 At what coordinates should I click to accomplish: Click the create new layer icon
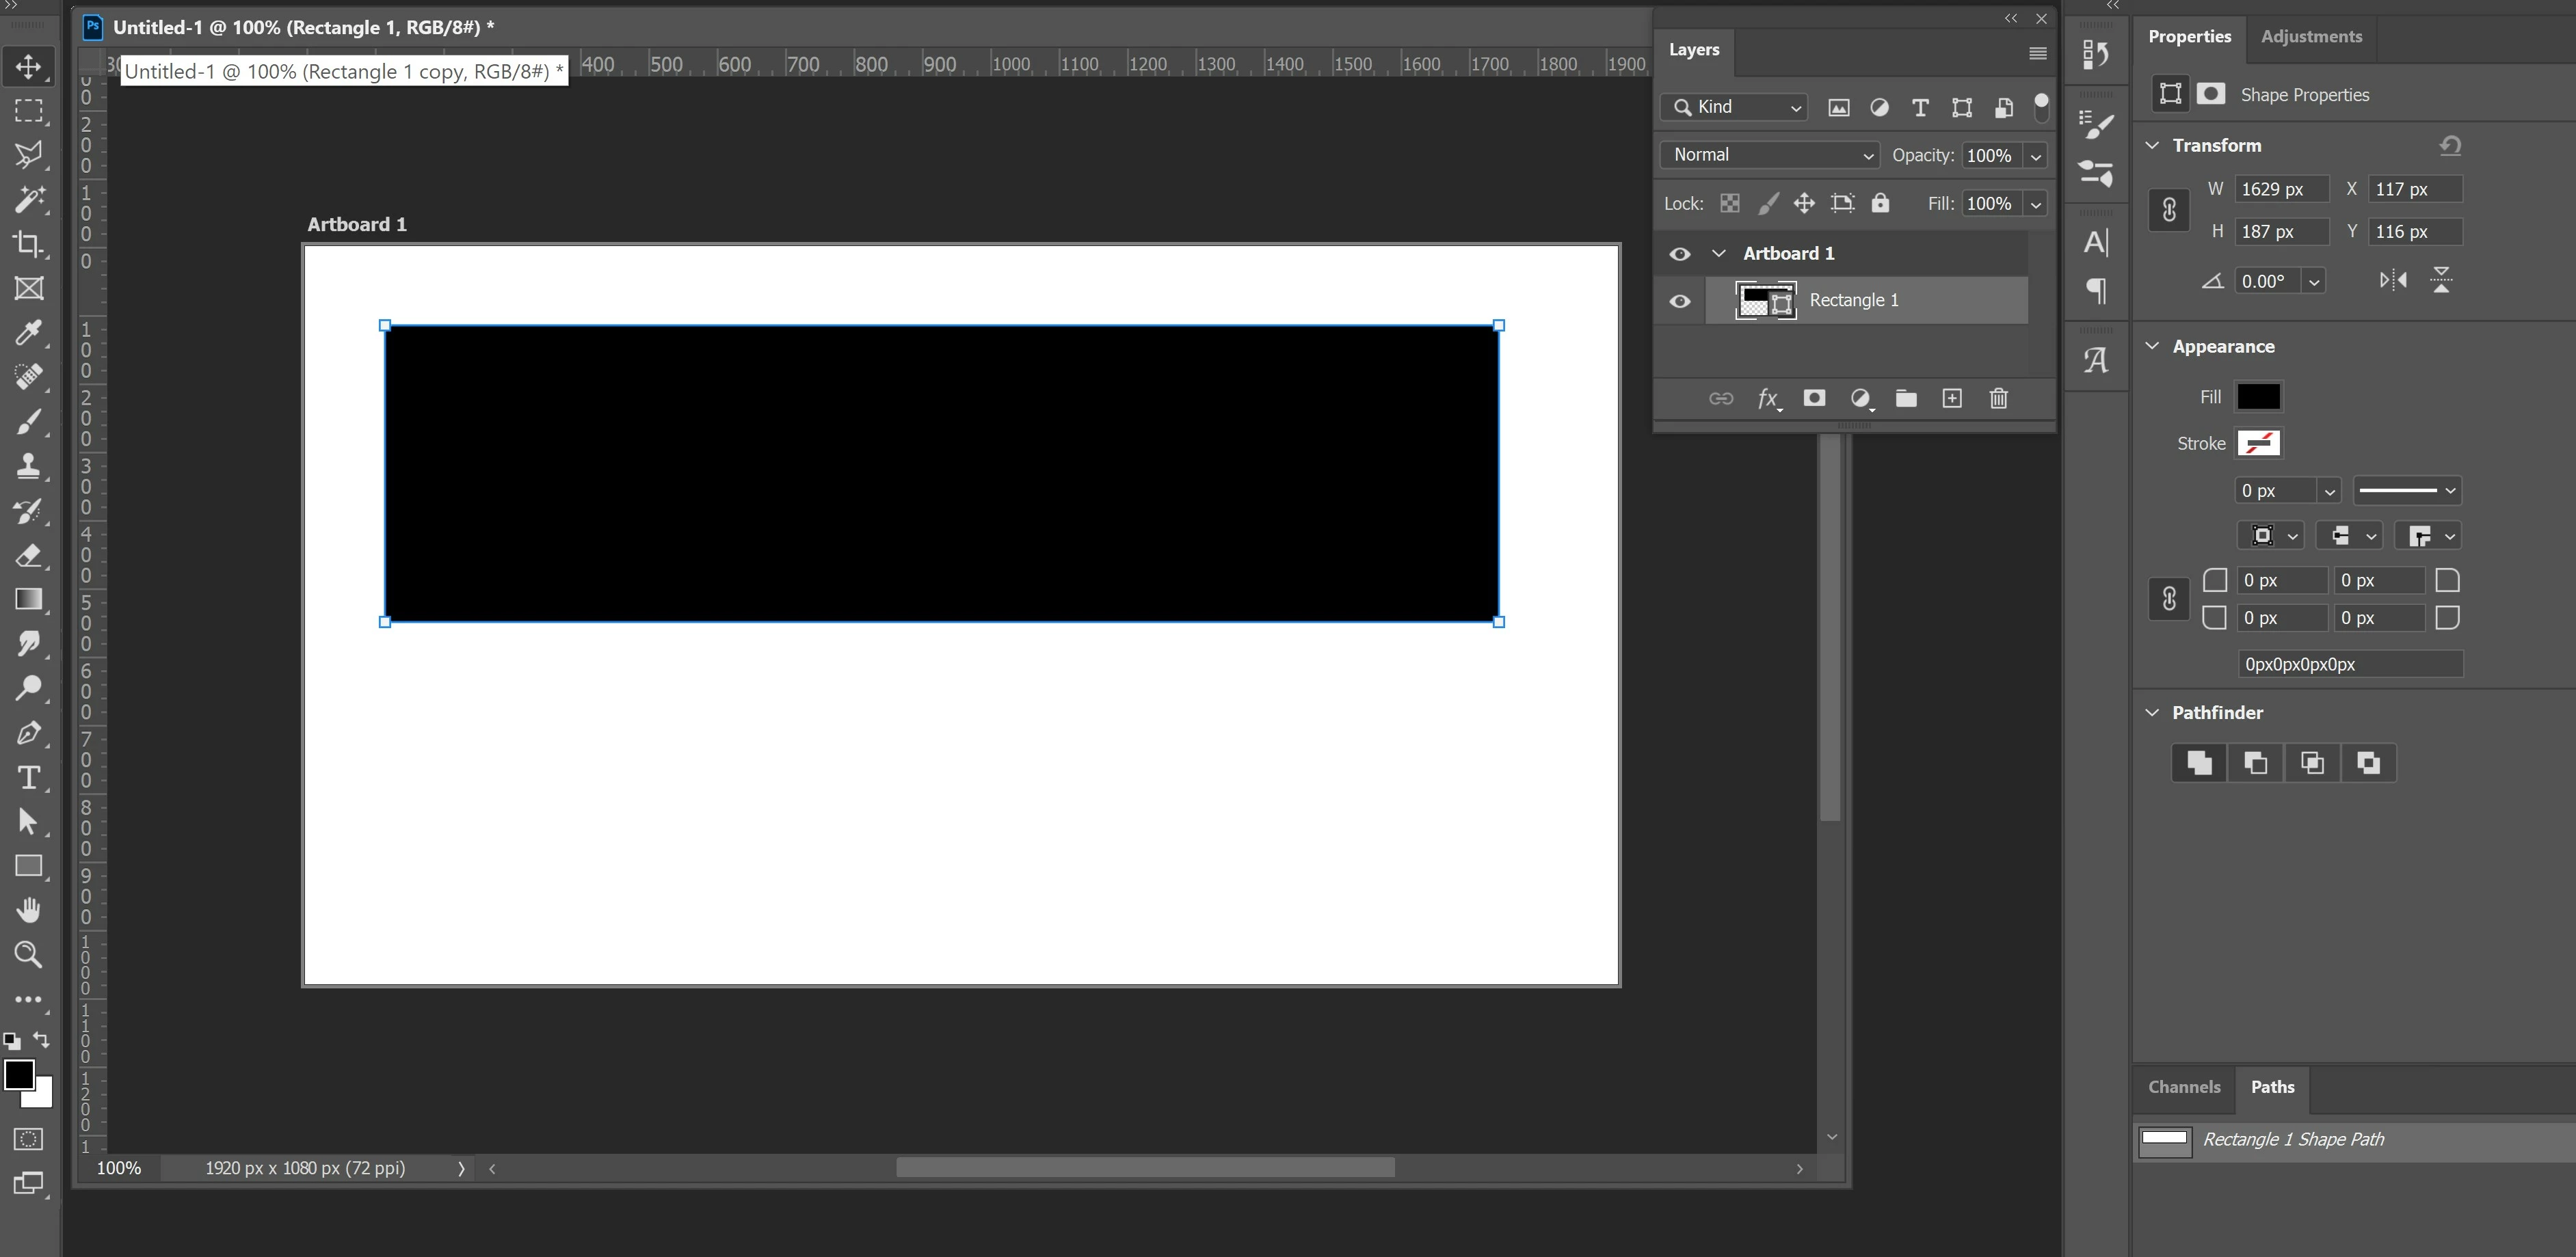(1951, 398)
